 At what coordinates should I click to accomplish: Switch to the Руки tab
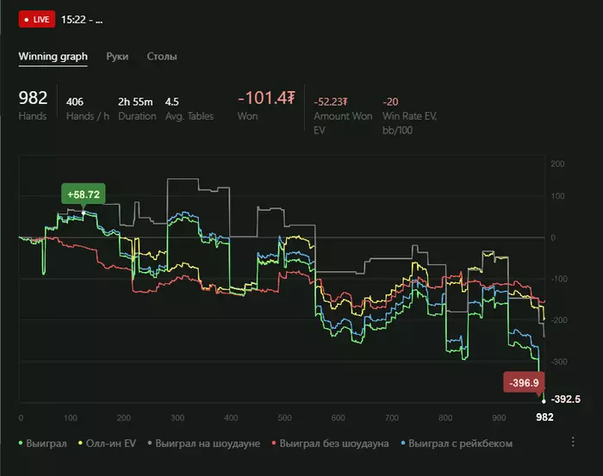pos(117,57)
